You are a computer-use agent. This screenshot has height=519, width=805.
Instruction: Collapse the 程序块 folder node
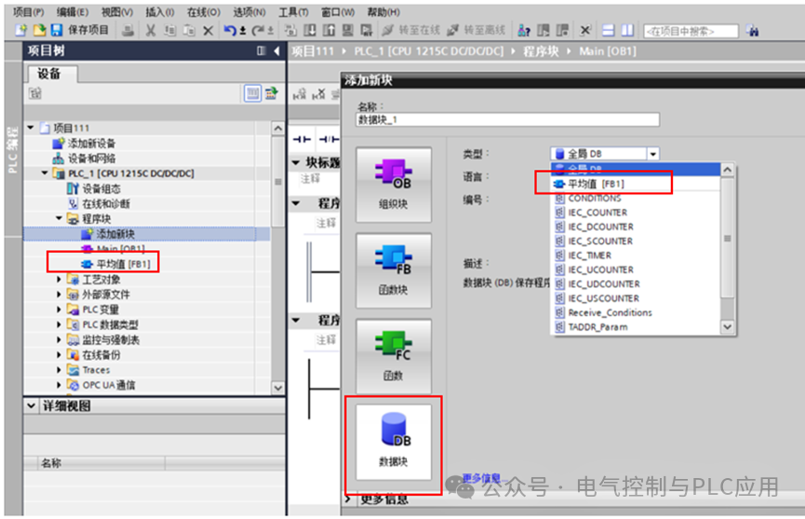pyautogui.click(x=59, y=219)
